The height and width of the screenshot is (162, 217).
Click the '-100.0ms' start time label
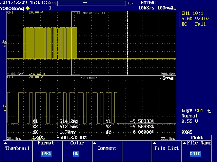pyautogui.click(x=15, y=74)
